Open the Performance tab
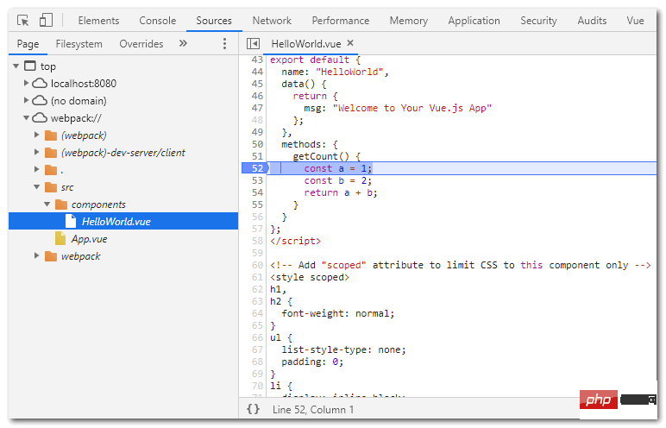Image resolution: width=666 pixels, height=428 pixels. tap(341, 21)
